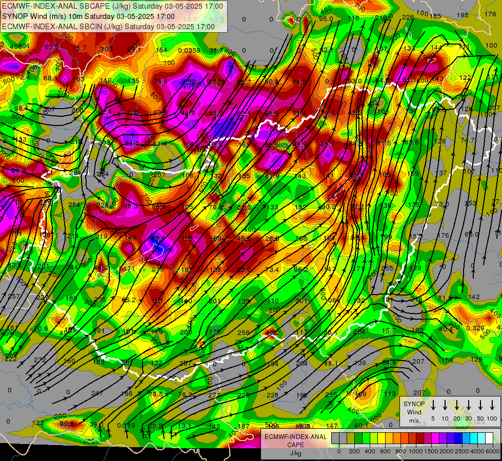Click the 2500 tick on CAPE colorbar
The height and width of the screenshot is (461, 502).
(463, 451)
